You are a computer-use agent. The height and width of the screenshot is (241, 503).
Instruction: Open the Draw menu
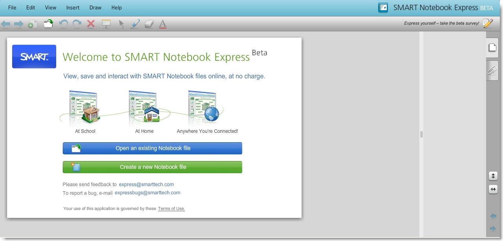(95, 7)
